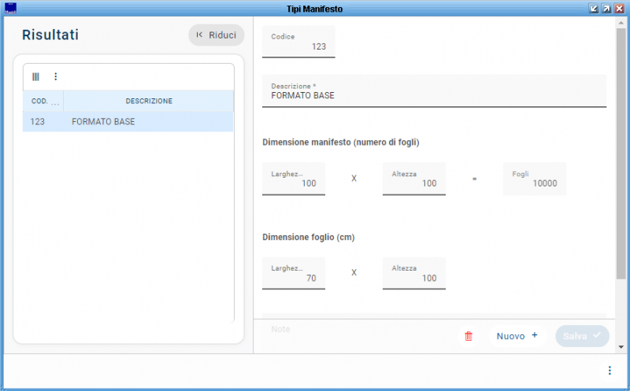630x391 pixels.
Task: Click the application icon in the title bar
Action: click(x=10, y=8)
